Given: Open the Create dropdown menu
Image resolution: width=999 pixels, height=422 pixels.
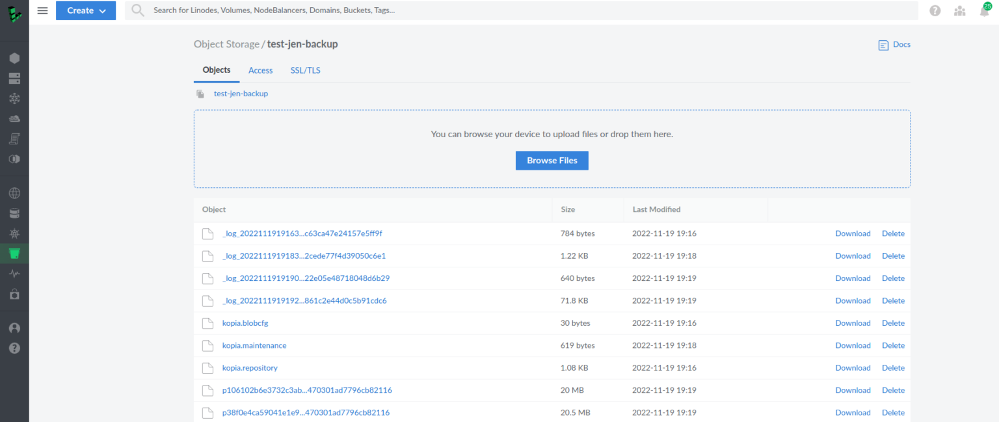Looking at the screenshot, I should [86, 10].
